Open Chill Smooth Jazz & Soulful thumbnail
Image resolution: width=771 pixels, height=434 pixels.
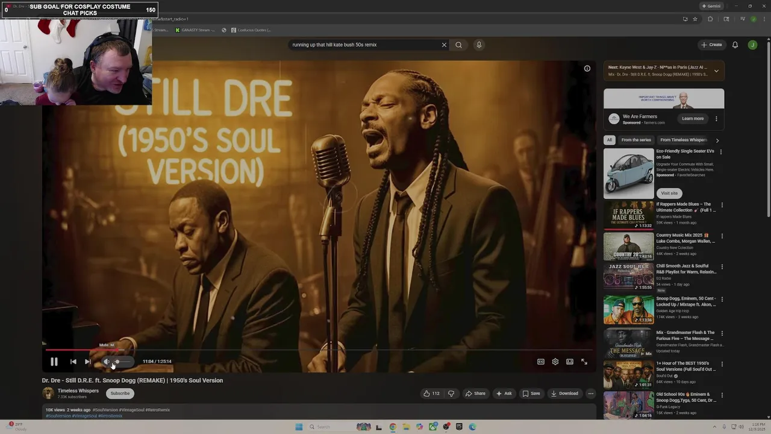[629, 277]
